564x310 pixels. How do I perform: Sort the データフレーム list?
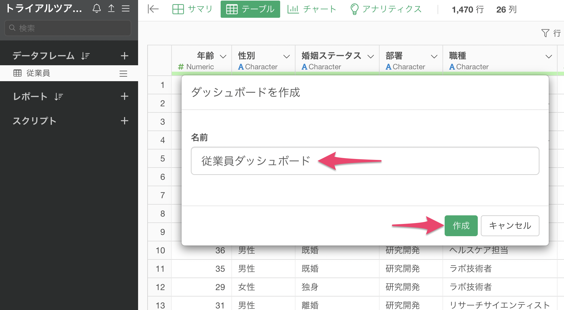[x=85, y=56]
